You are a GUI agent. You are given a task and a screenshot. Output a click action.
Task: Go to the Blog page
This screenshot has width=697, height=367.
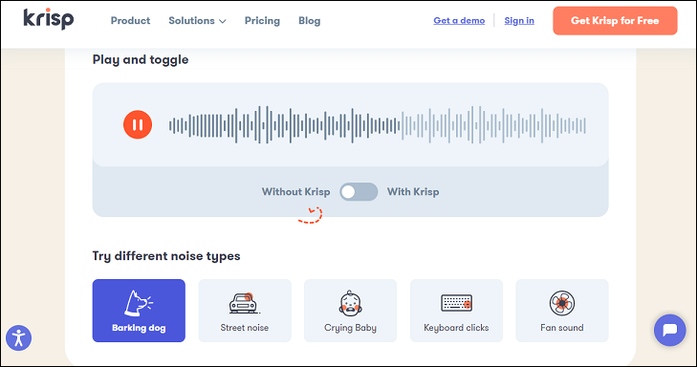point(310,21)
